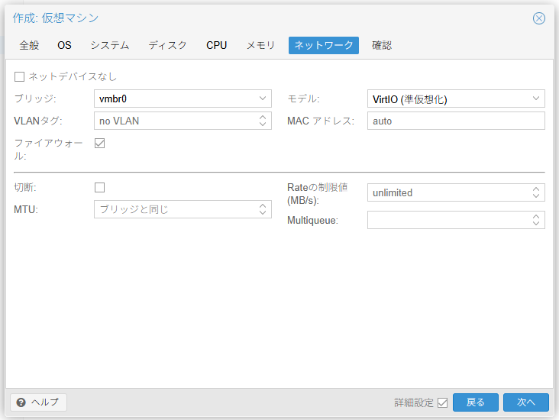Go to the 確認 tab
The height and width of the screenshot is (420, 559).
pyautogui.click(x=382, y=45)
